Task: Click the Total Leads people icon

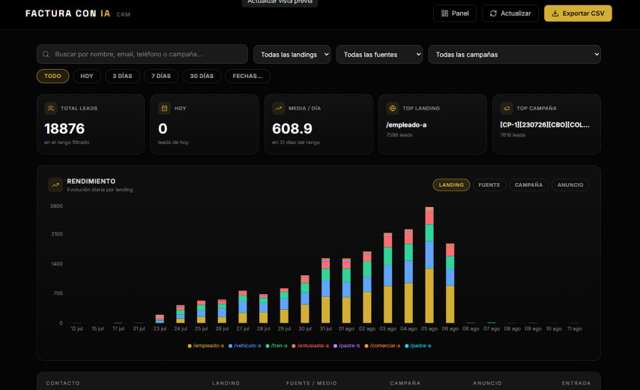Action: point(51,108)
